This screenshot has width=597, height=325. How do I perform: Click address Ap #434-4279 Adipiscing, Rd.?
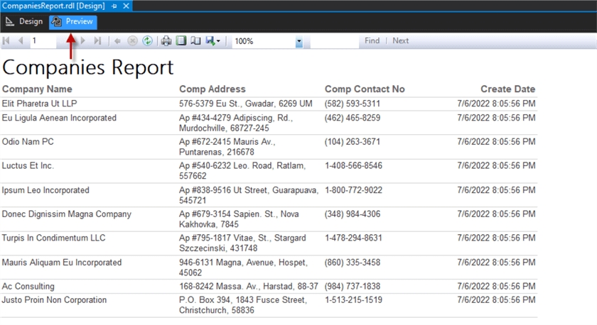(x=236, y=123)
